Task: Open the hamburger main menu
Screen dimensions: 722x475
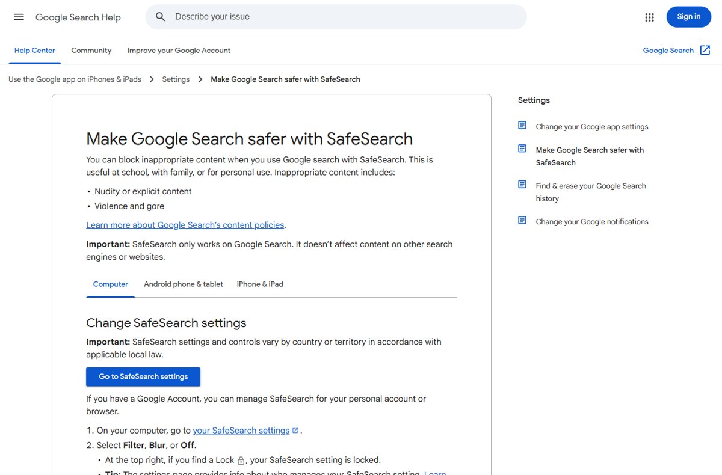Action: (x=19, y=17)
